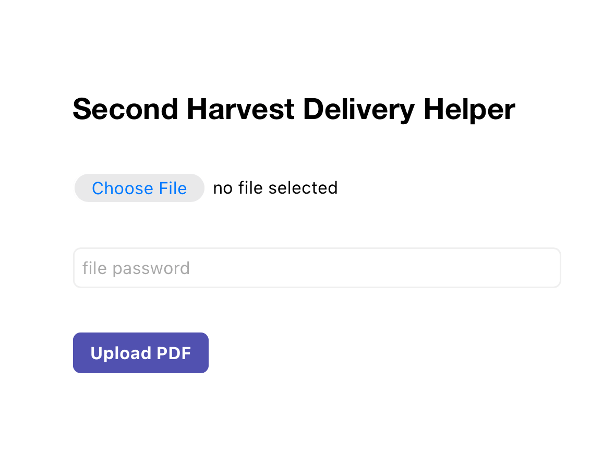Click the "Second Harvest" title text
This screenshot has height=463, width=615.
[x=184, y=109]
